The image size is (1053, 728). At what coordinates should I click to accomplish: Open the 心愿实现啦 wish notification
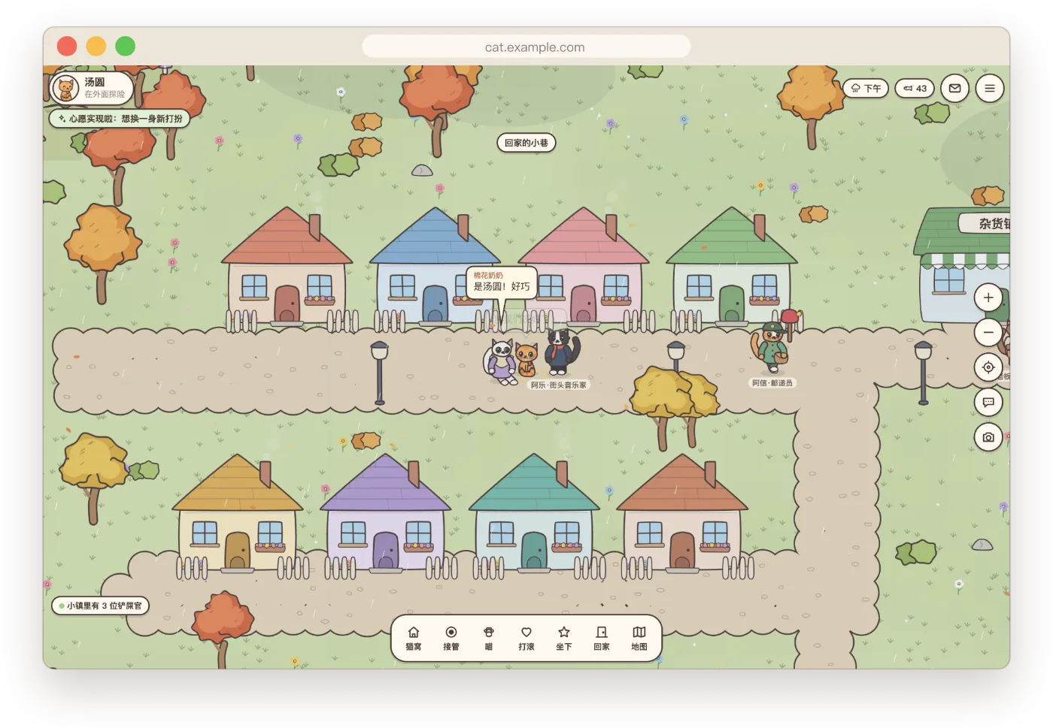click(x=120, y=119)
